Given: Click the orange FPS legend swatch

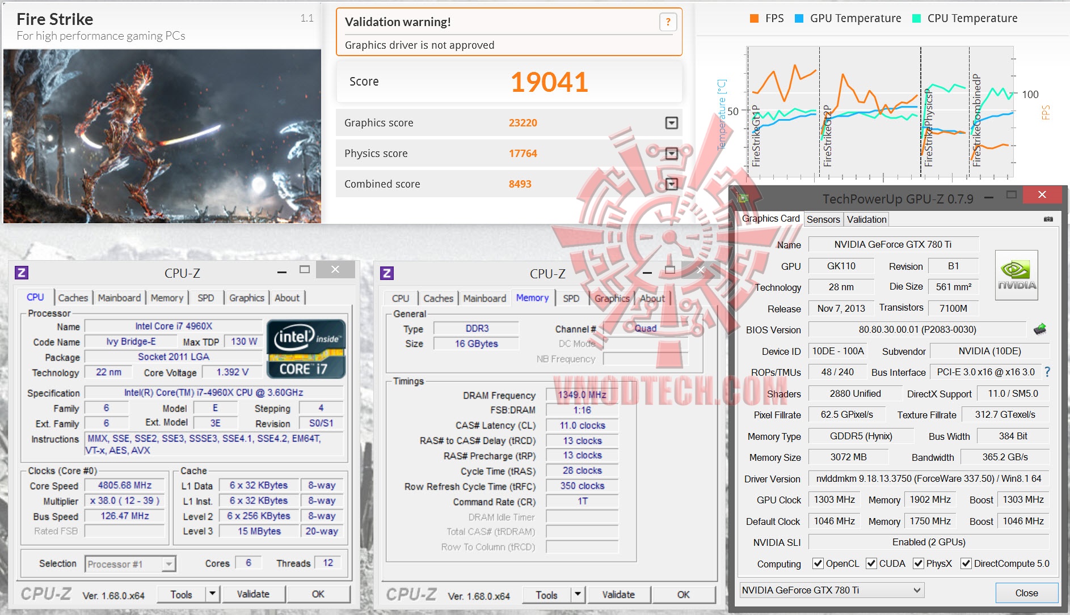Looking at the screenshot, I should [x=754, y=18].
